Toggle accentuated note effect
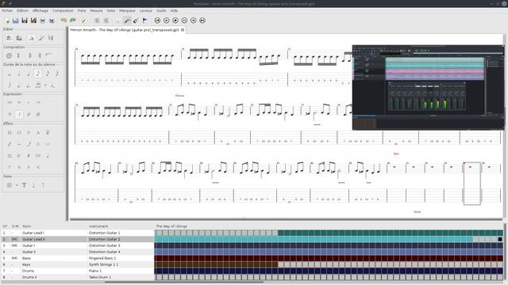Screen dimensions: 508x285 point(29,132)
